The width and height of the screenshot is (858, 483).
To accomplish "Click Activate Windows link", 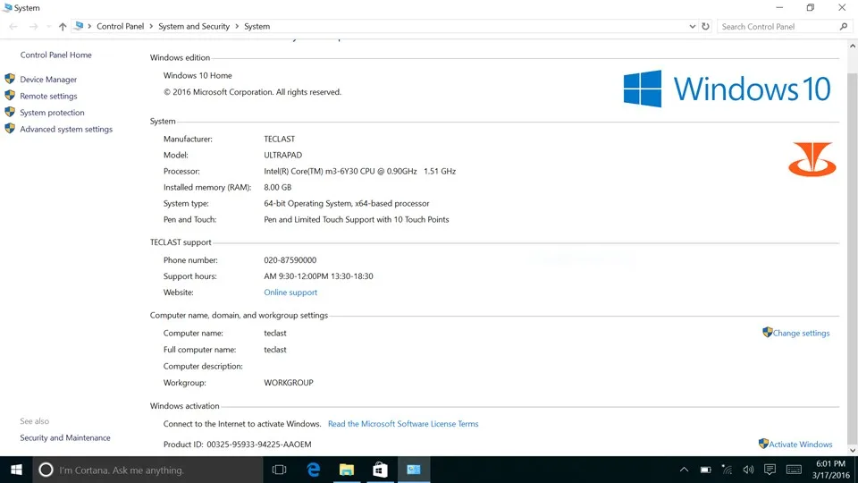I will 801,445.
